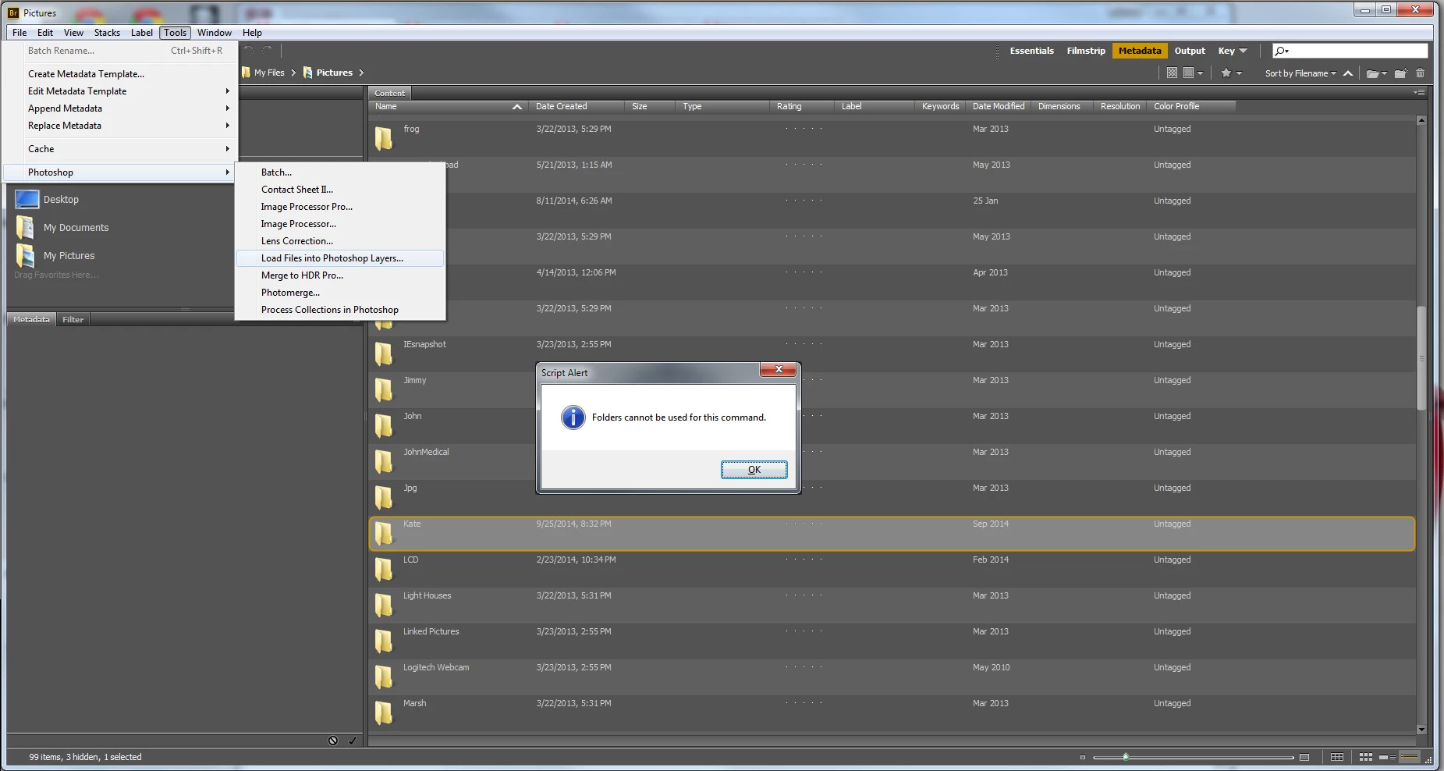The image size is (1444, 771).
Task: Lock thumbnail grid icon
Action: click(x=1337, y=757)
